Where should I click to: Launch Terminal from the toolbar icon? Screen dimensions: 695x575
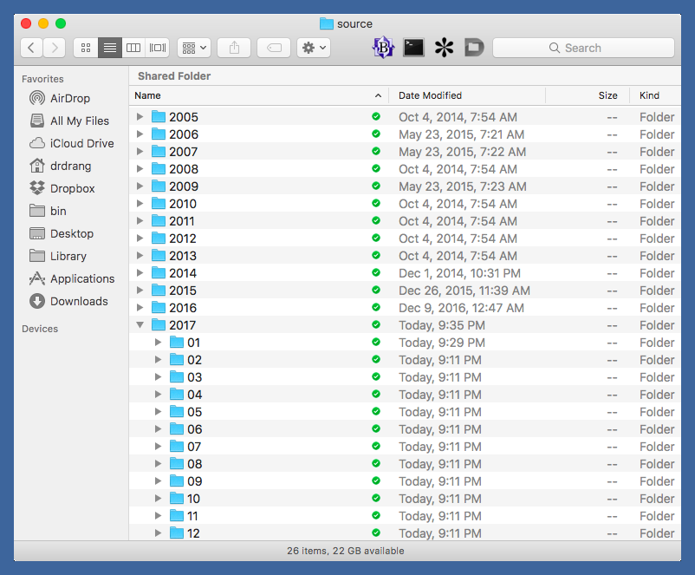coord(413,48)
